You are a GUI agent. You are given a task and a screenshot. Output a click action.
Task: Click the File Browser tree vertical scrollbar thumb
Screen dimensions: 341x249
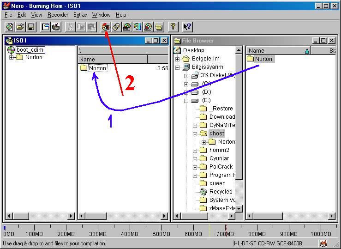(x=239, y=117)
